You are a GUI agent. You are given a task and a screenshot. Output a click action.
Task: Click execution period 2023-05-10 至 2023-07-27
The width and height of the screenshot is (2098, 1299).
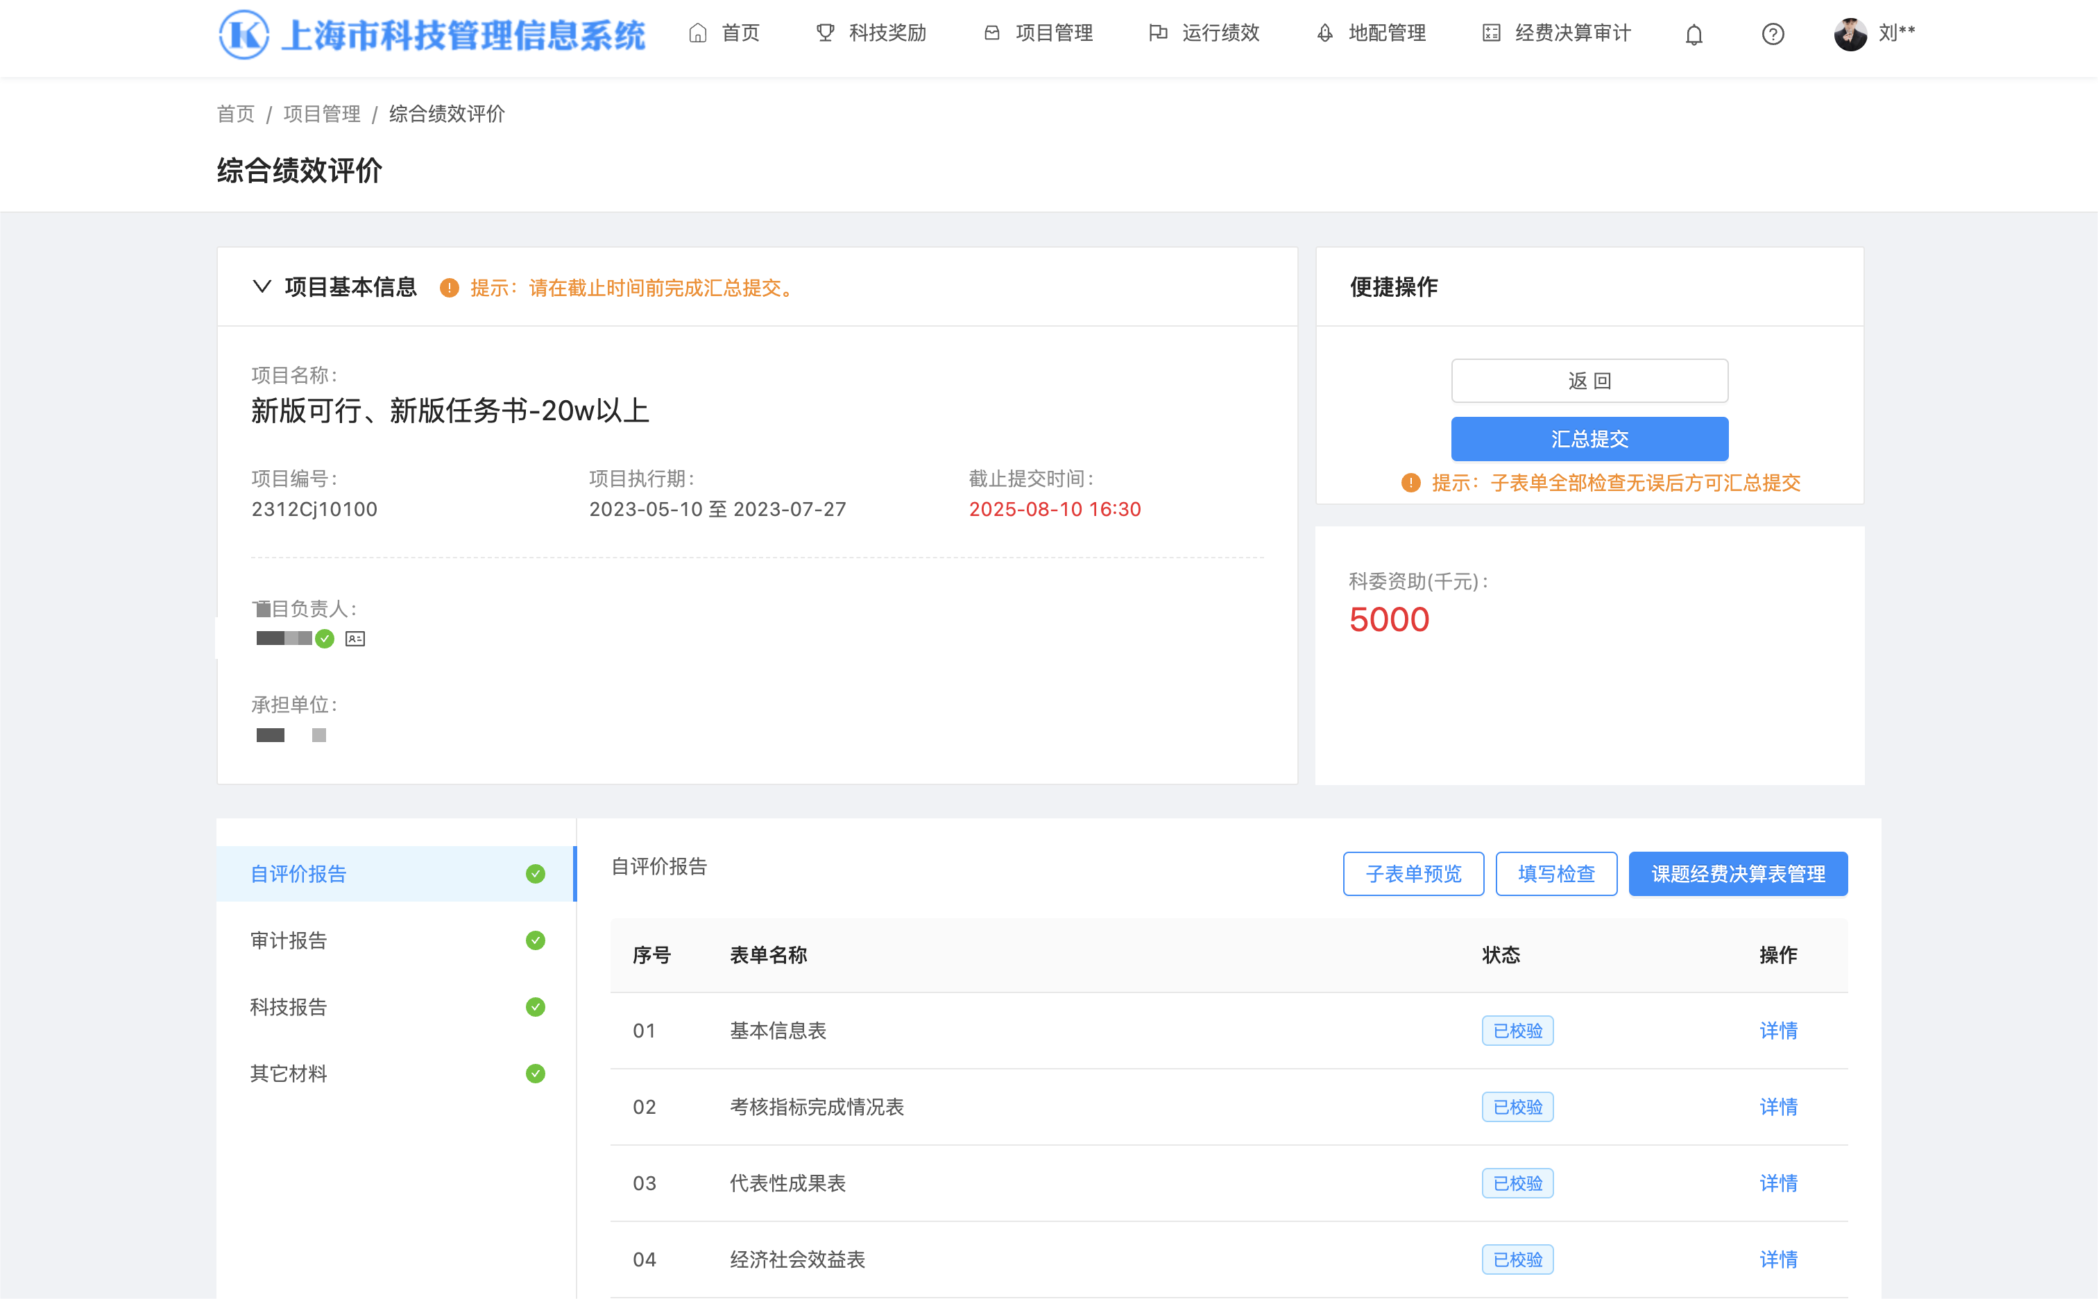717,510
